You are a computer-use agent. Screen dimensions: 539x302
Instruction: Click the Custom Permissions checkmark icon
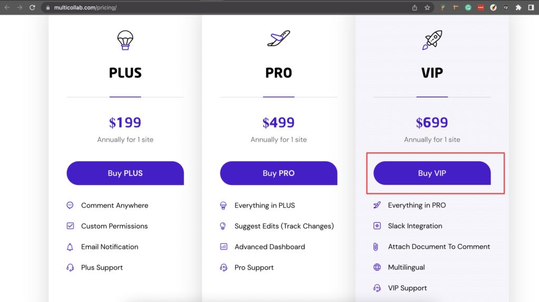tap(70, 226)
